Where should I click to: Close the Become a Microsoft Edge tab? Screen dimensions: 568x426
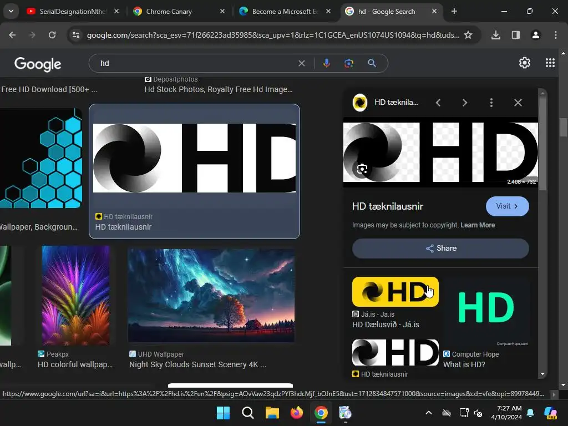click(328, 12)
